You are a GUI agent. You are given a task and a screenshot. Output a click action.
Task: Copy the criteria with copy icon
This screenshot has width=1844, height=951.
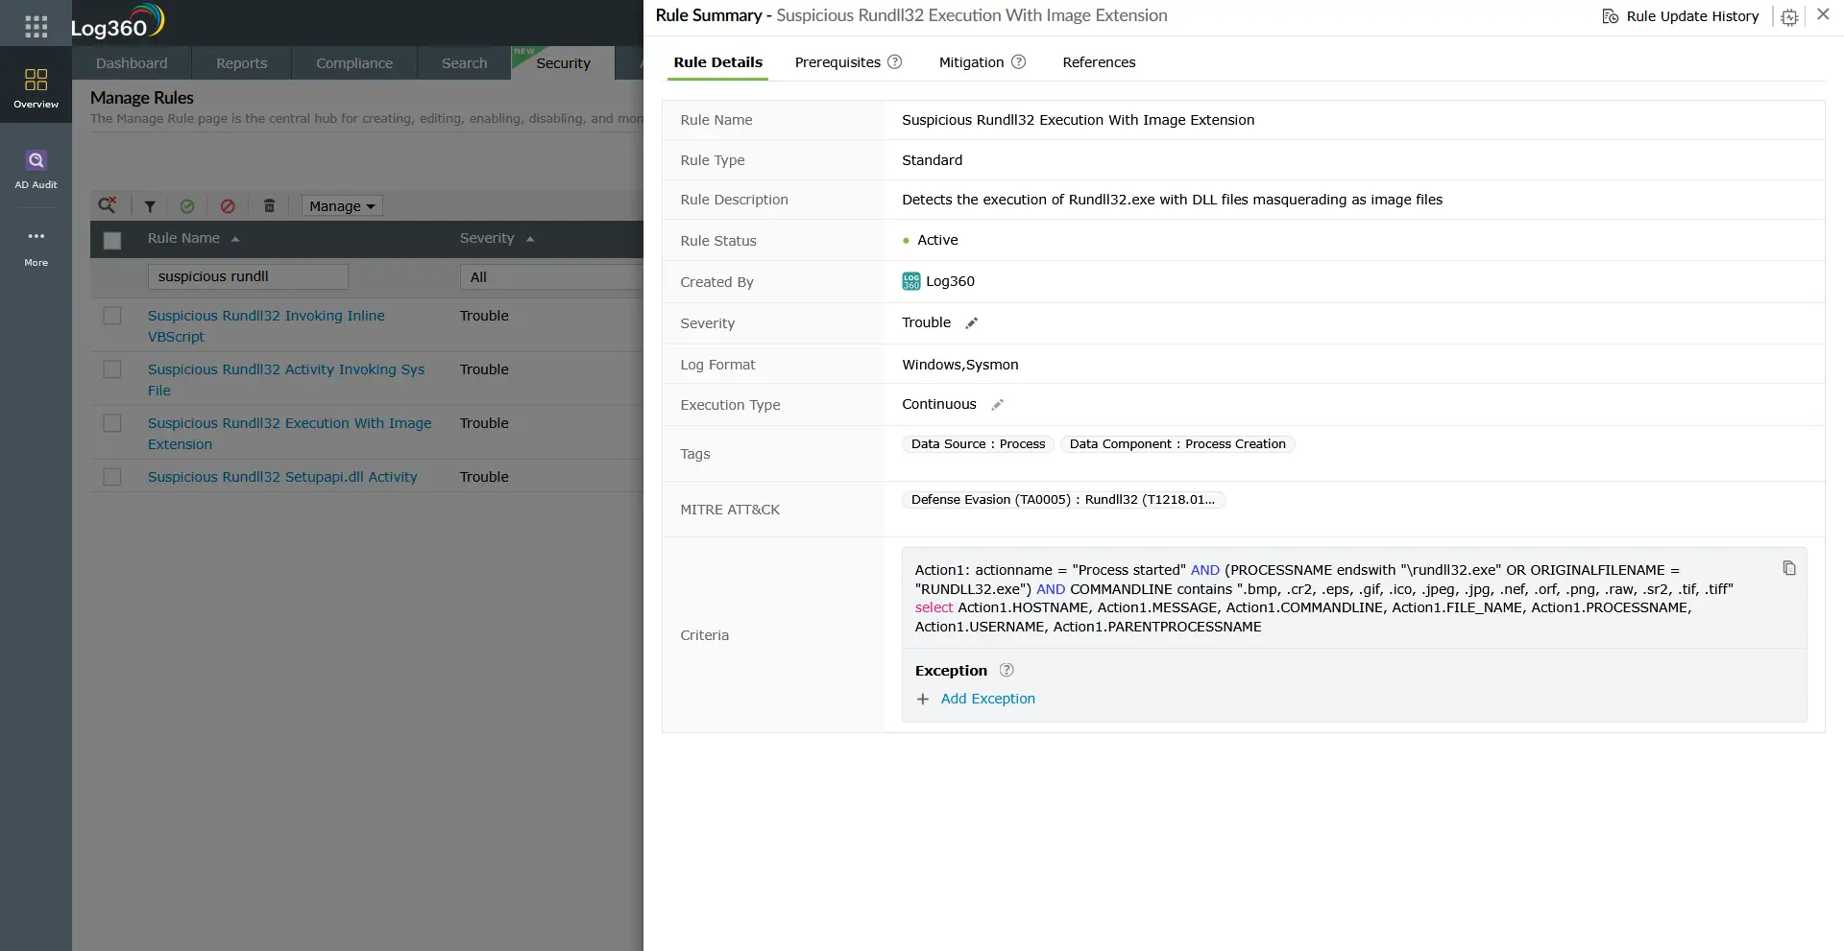(x=1788, y=568)
